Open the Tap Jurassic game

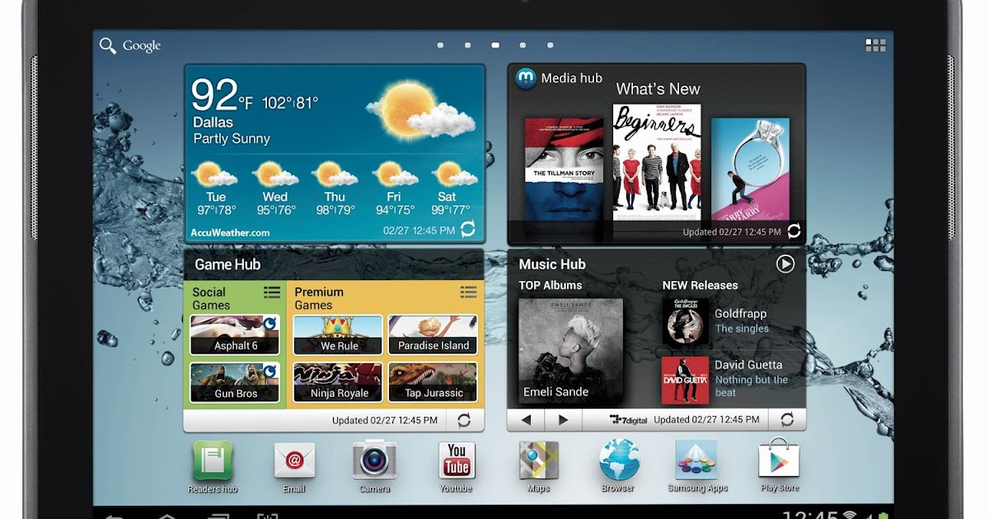click(433, 382)
